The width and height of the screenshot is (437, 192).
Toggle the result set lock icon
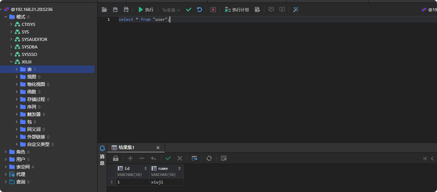pos(116,158)
